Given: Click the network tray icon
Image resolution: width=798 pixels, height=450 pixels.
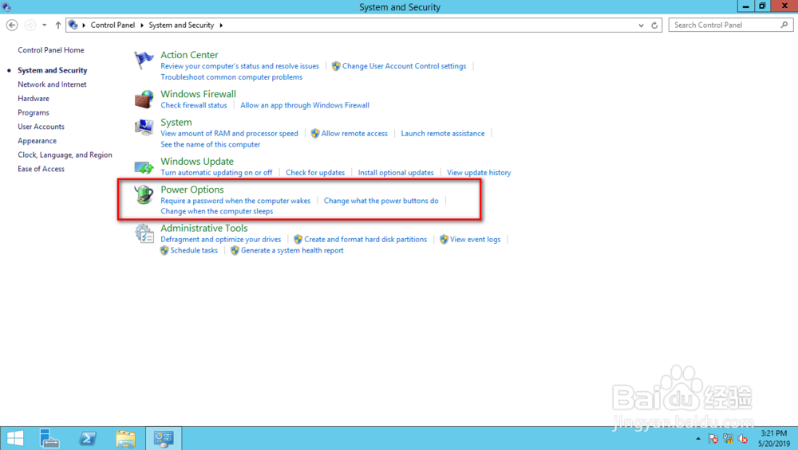Looking at the screenshot, I should pos(728,439).
